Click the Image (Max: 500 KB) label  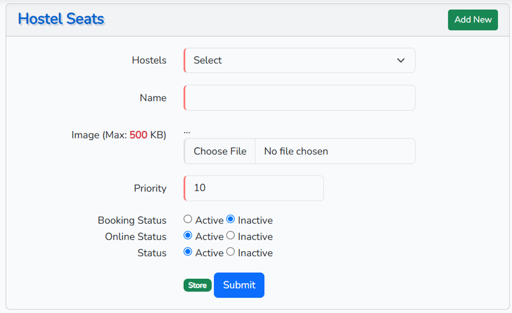119,135
